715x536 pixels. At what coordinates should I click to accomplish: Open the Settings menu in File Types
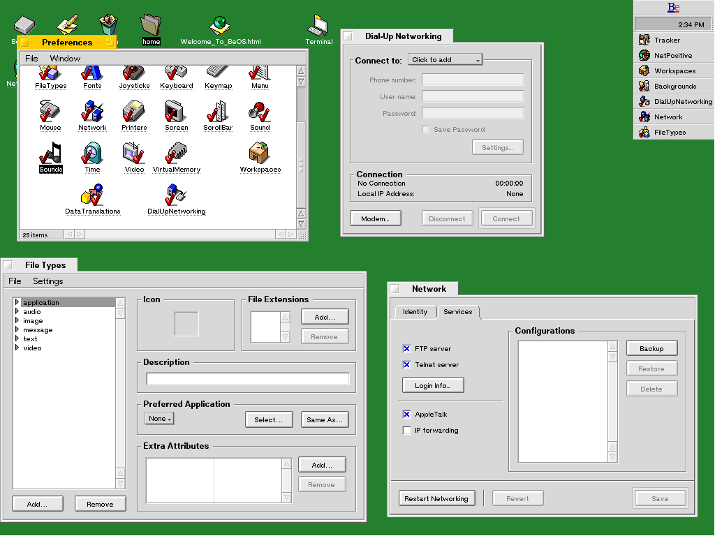tap(47, 281)
